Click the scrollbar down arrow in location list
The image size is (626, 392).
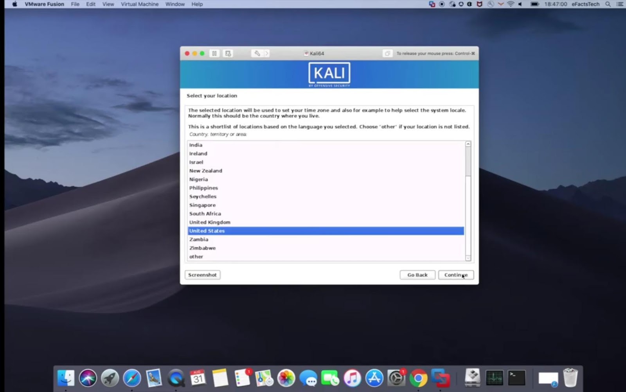pos(468,258)
